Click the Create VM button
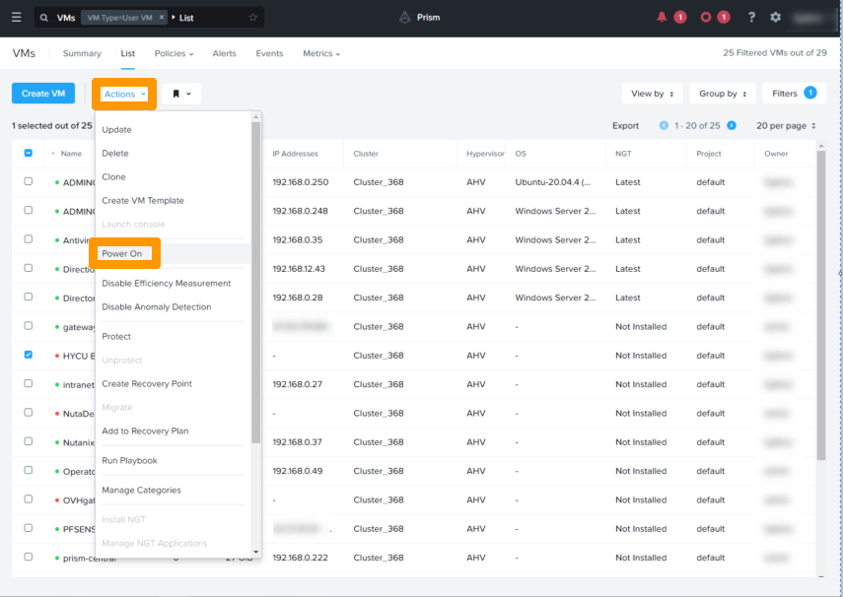 pyautogui.click(x=43, y=94)
